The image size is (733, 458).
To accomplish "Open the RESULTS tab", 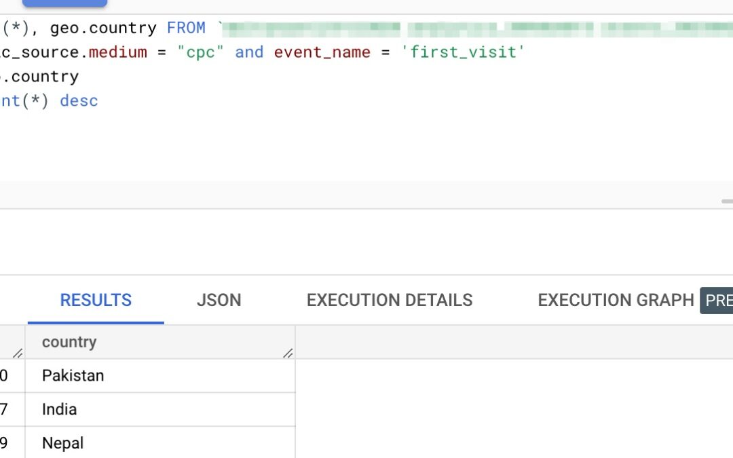I will click(x=96, y=300).
